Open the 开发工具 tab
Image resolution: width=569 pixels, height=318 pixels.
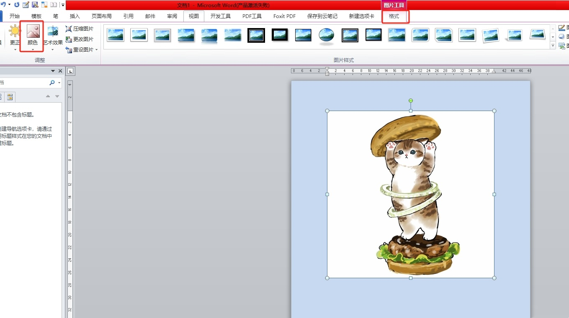click(221, 16)
